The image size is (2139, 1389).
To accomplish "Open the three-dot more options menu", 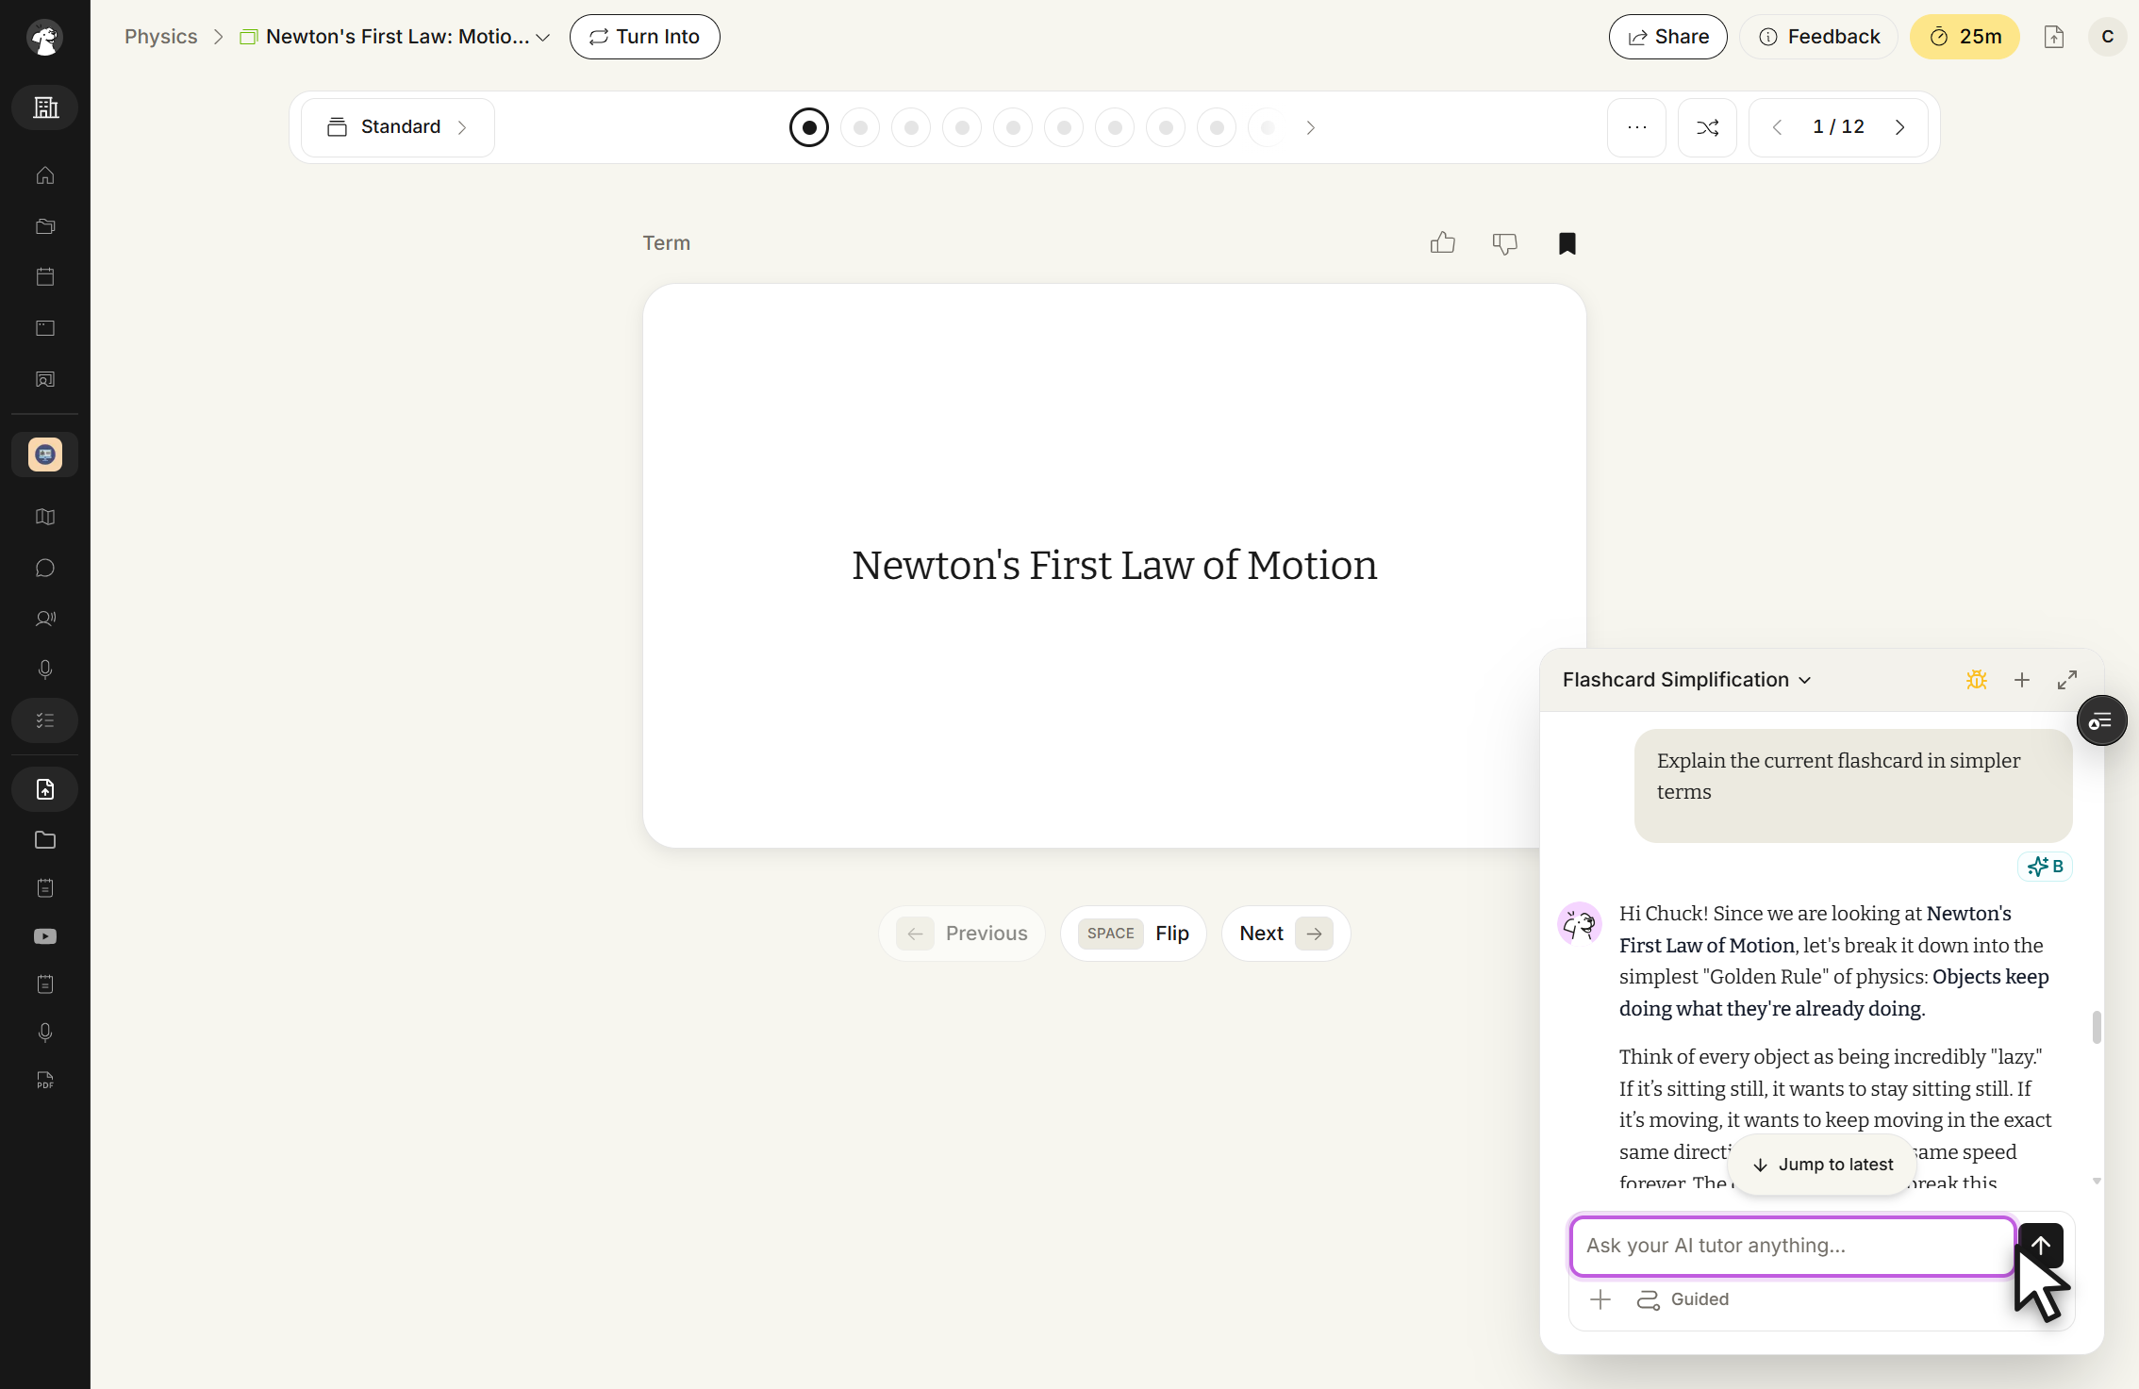I will coord(1637,127).
